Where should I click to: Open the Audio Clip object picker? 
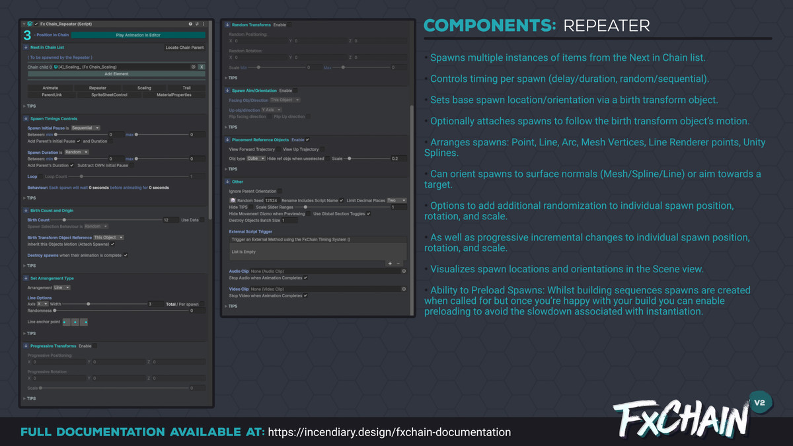tap(404, 271)
